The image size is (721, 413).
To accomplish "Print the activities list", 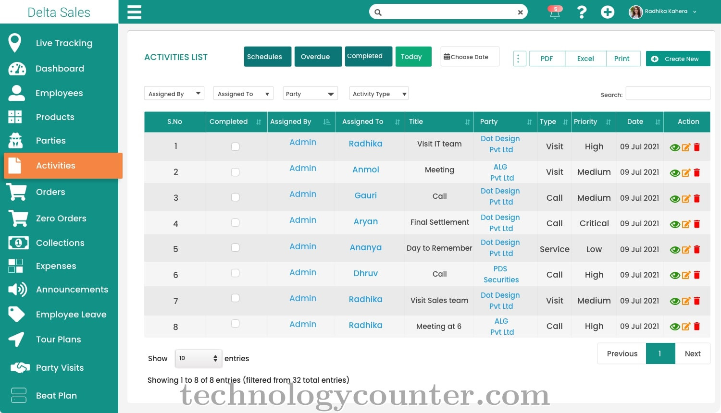I will [x=623, y=59].
